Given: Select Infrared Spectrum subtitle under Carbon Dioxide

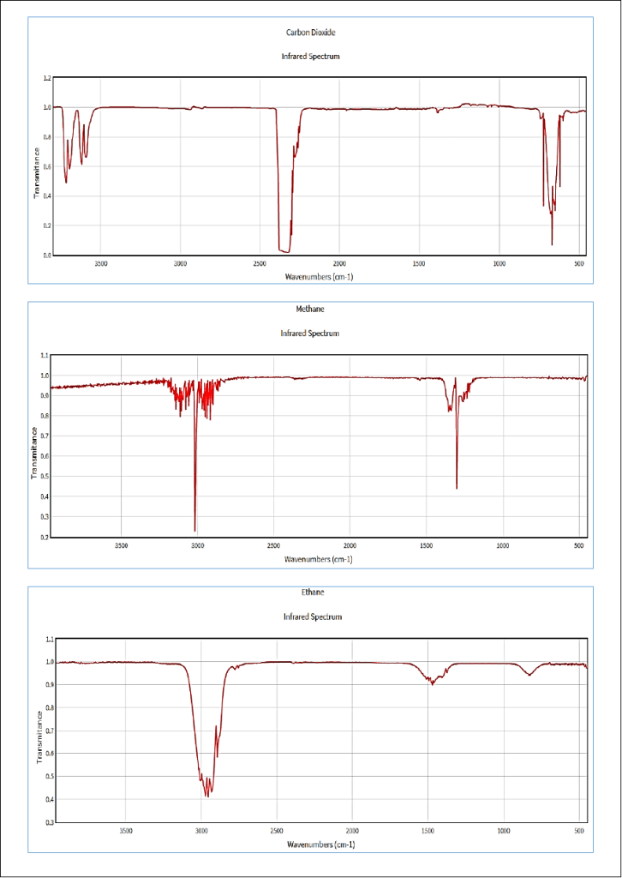Looking at the screenshot, I should (x=311, y=57).
